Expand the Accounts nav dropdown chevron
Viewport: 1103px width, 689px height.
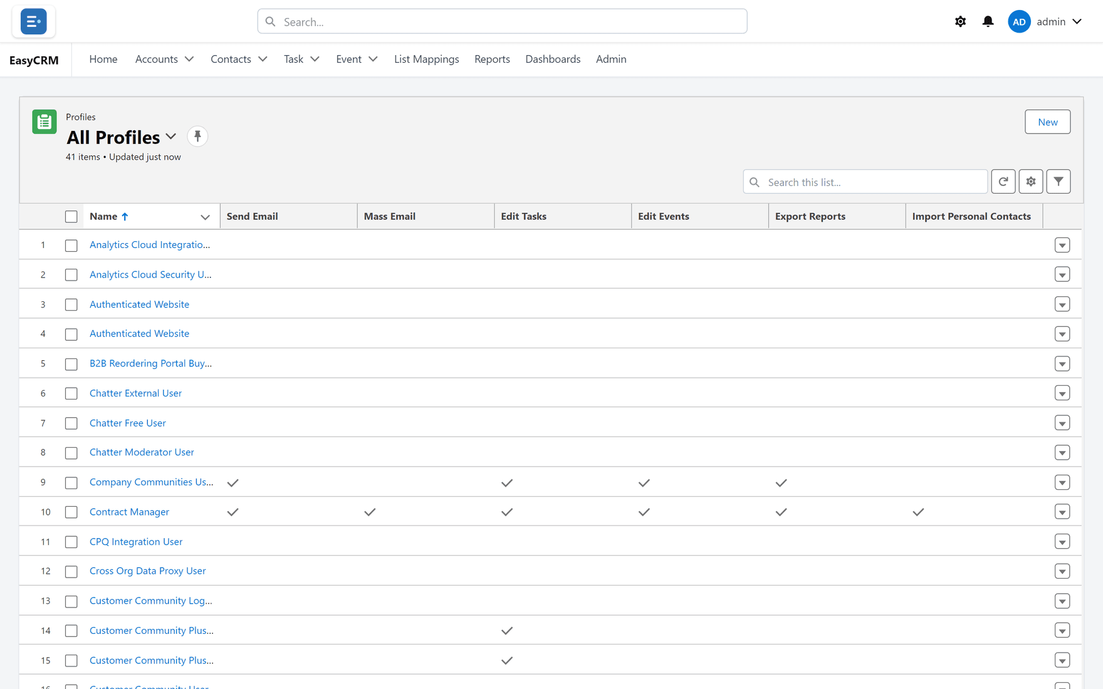(189, 59)
